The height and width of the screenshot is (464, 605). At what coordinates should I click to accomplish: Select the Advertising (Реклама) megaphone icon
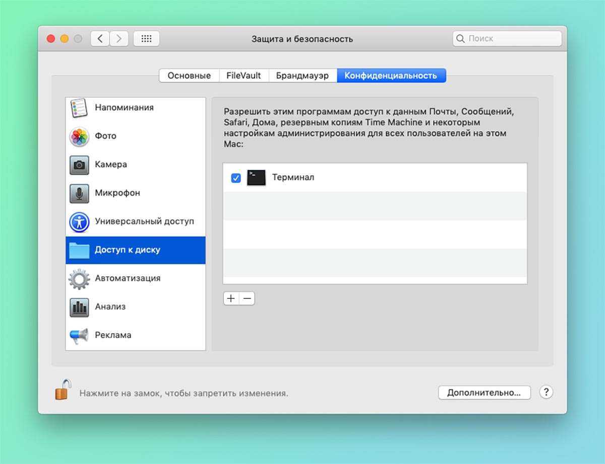pos(79,335)
